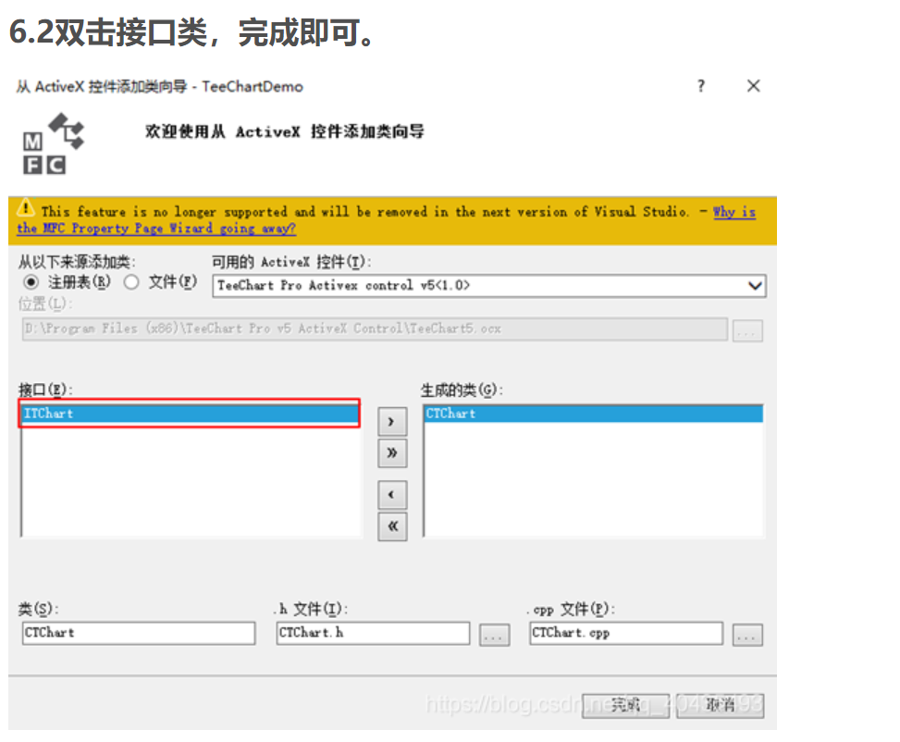Add selected interface with single right arrow
900x742 pixels.
pos(392,422)
